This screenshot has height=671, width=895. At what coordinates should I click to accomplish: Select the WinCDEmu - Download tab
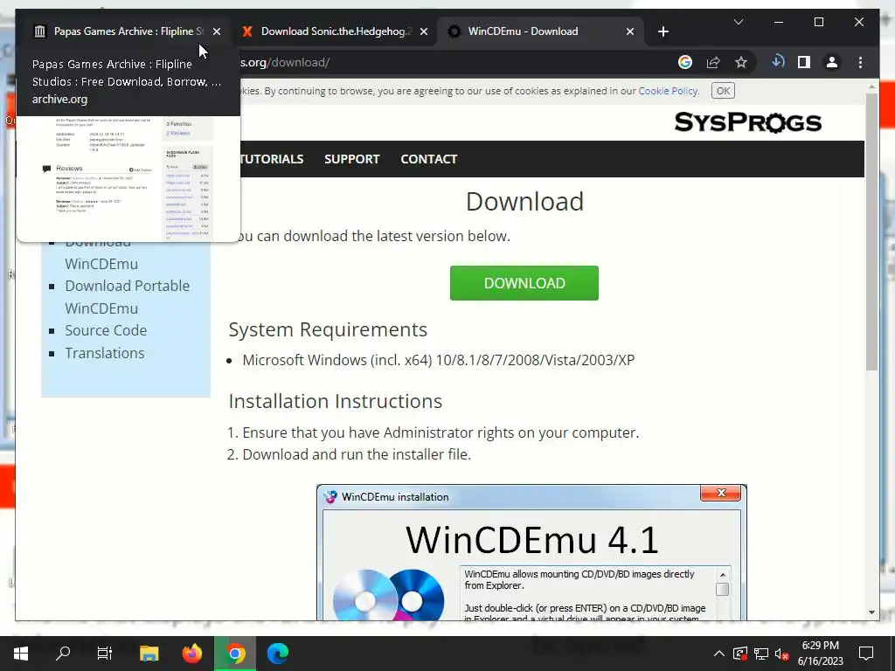(540, 31)
